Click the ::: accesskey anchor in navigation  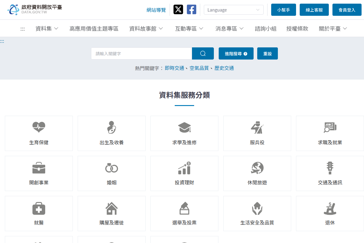[x=22, y=29]
